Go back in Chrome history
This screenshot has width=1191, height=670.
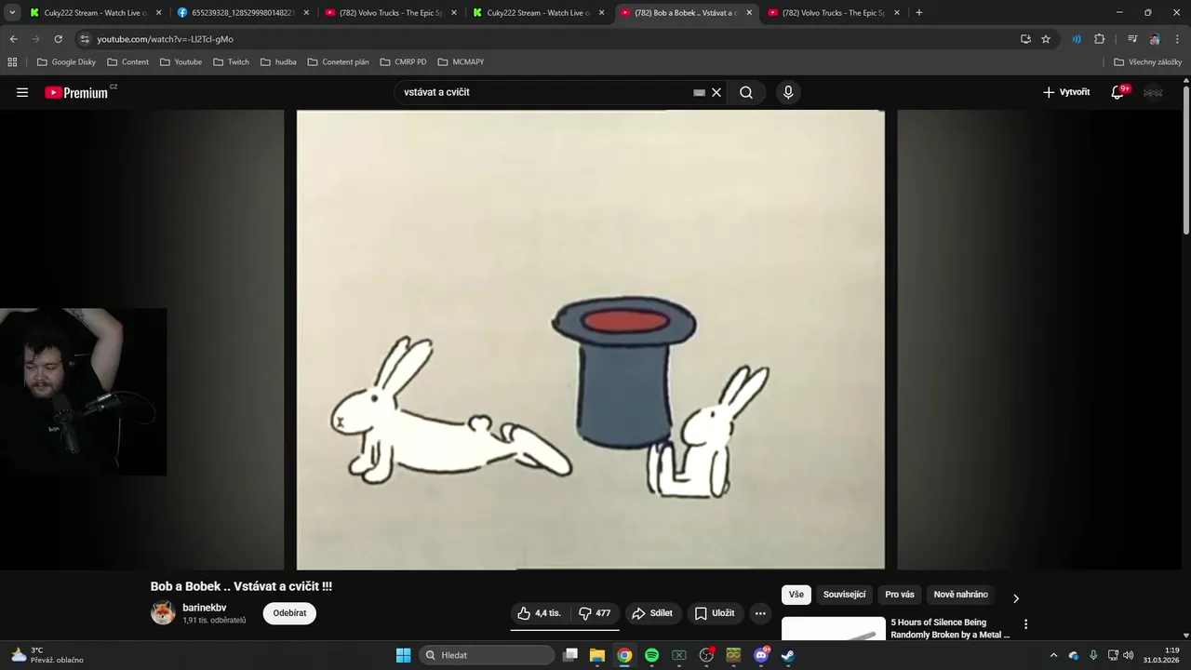point(13,39)
